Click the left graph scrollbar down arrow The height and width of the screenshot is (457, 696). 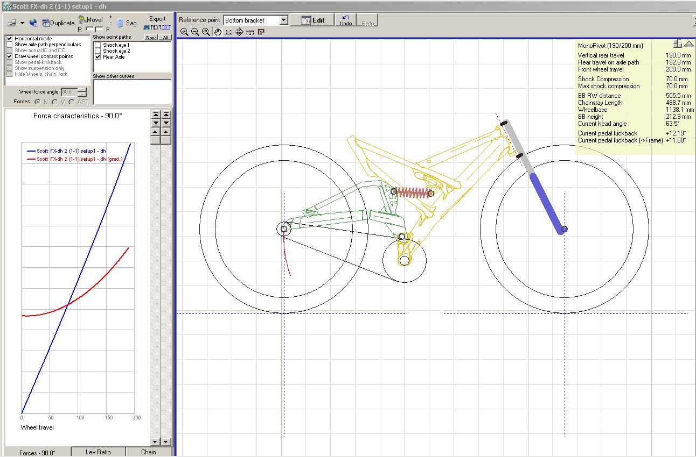click(x=156, y=441)
